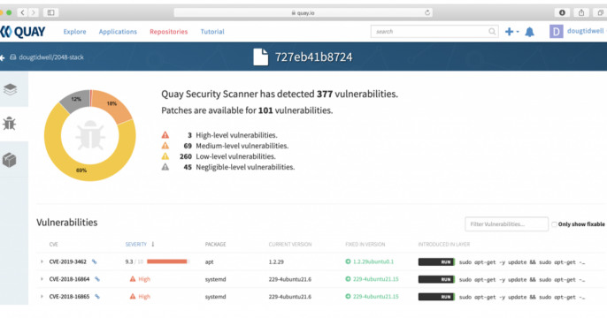Click the High warning icon for CVE-2018-16864
The image size is (607, 318).
tap(133, 278)
